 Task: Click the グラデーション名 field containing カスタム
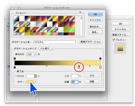(x=55, y=42)
